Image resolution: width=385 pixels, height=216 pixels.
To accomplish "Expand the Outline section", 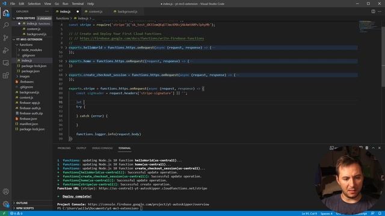I will [x=22, y=203].
